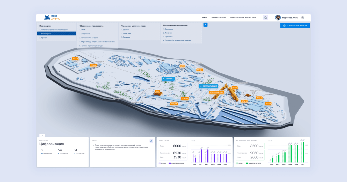Click the pencil edit icon in Цели
This screenshot has height=182, width=347.
(x=151, y=141)
